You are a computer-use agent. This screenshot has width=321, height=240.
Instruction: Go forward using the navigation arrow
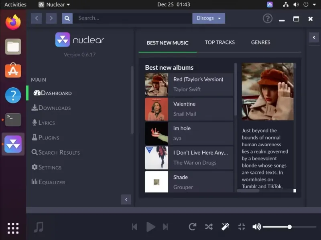51,18
